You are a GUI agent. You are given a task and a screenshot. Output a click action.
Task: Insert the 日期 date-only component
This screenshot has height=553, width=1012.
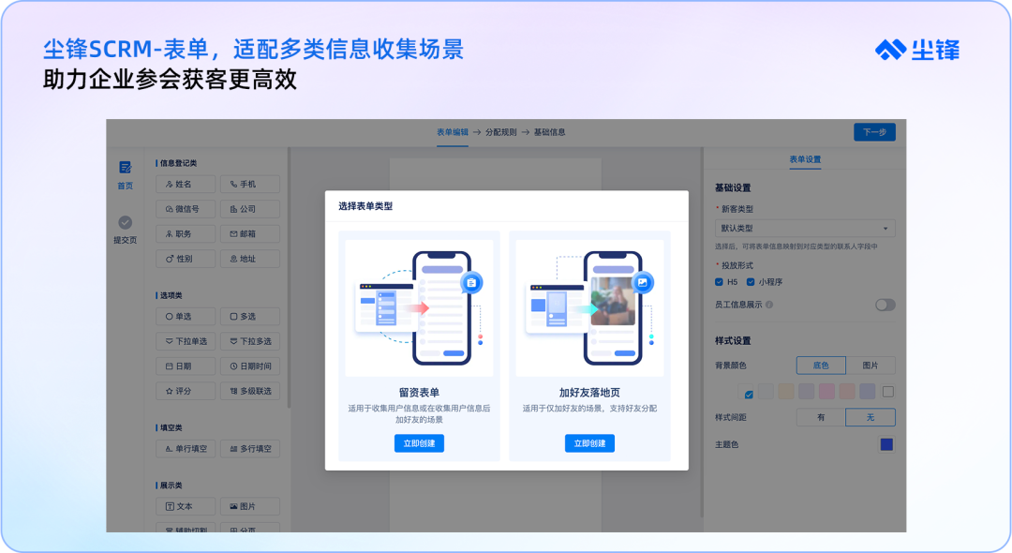click(186, 366)
